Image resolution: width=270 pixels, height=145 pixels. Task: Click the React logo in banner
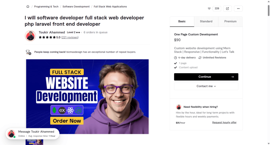tap(70, 110)
